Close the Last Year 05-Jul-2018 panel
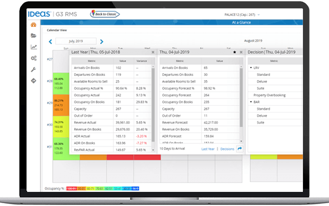Image resolution: width=329 pixels, height=206 pixels. (153, 52)
